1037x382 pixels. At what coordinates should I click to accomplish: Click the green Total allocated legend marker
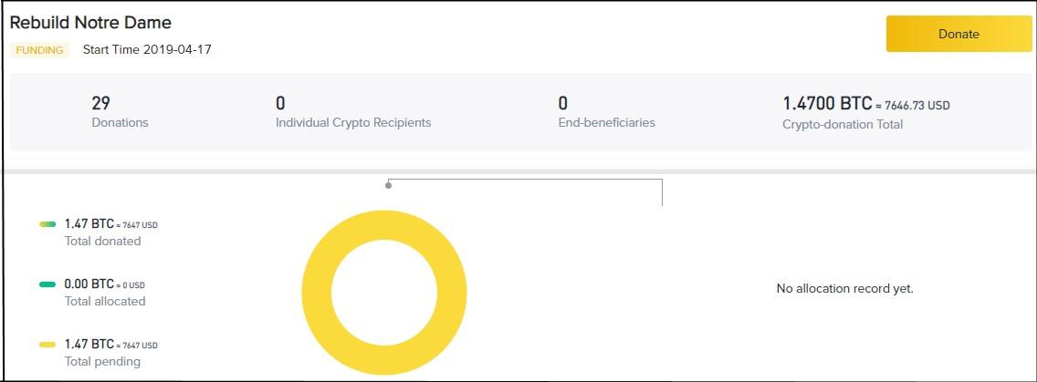pyautogui.click(x=47, y=284)
